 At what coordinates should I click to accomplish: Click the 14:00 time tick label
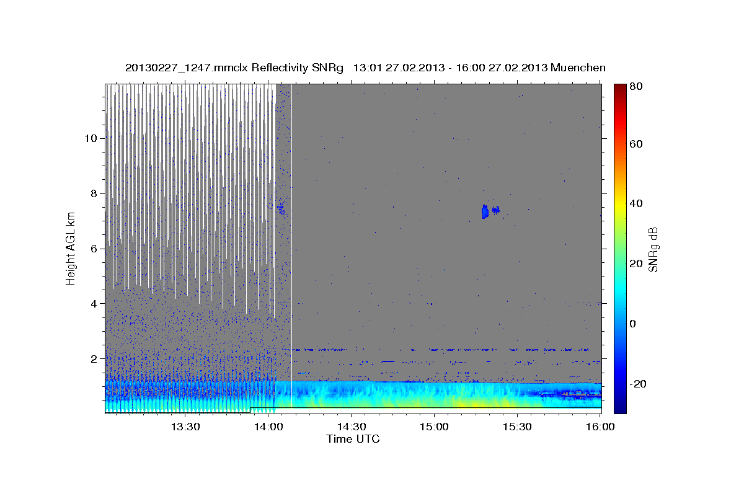pyautogui.click(x=268, y=427)
